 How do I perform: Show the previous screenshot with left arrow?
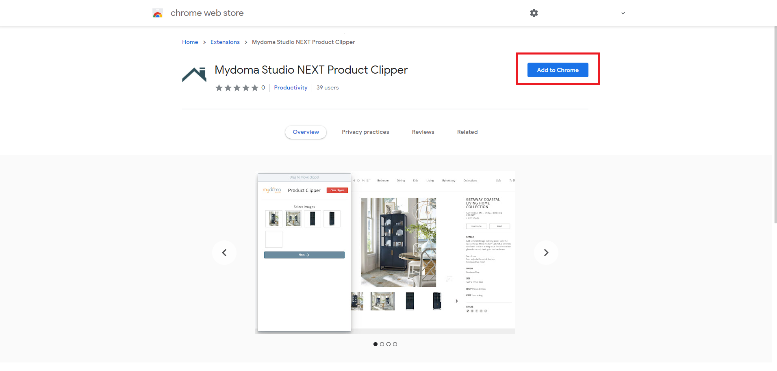[x=224, y=253]
